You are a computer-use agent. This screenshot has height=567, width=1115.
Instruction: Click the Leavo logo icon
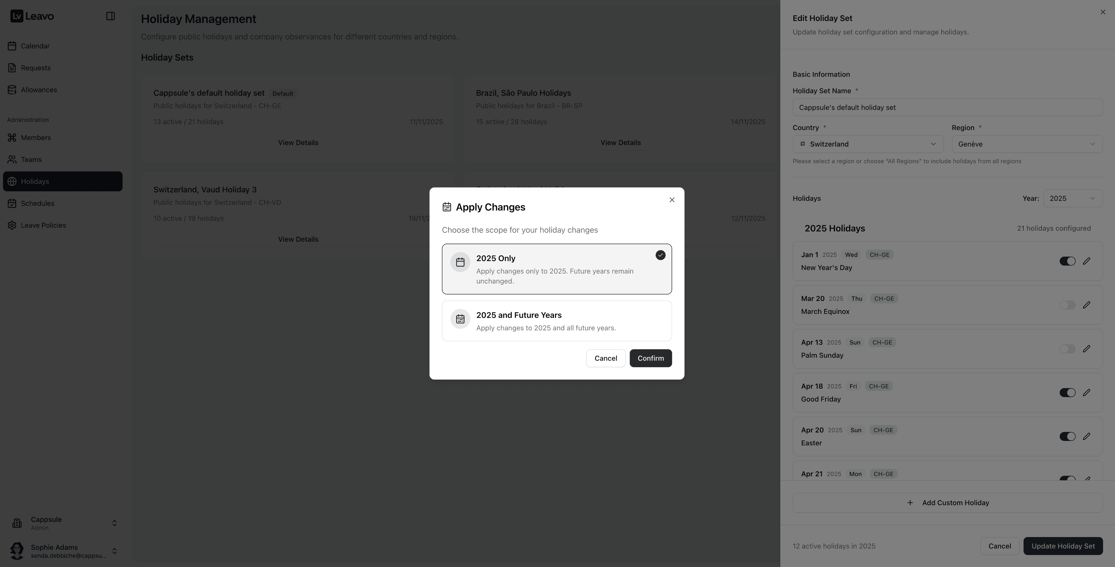17,16
